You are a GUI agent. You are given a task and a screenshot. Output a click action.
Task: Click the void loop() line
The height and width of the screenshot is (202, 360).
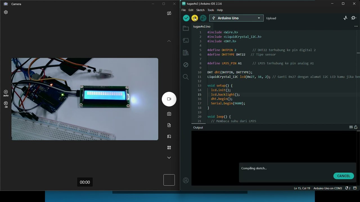pyautogui.click(x=219, y=117)
